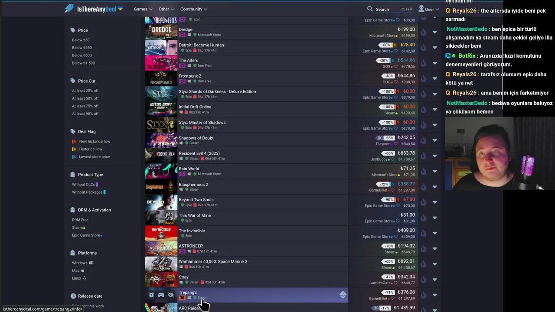Click the diamond icon on Trepang2 row

[x=343, y=295]
